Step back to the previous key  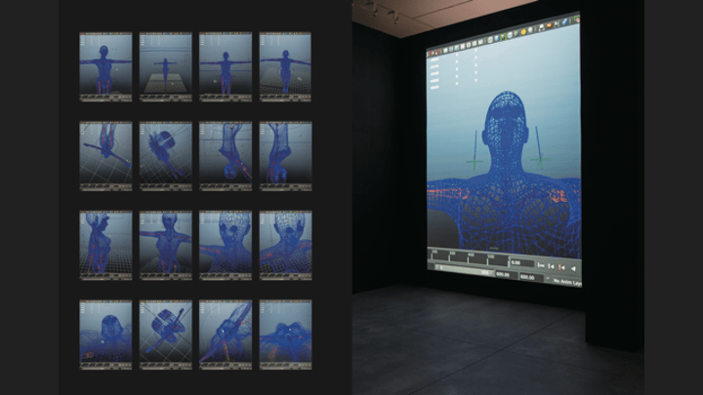click(x=552, y=266)
